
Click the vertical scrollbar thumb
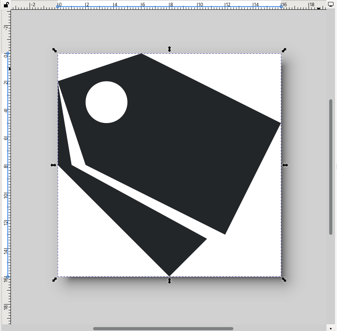pos(331,167)
